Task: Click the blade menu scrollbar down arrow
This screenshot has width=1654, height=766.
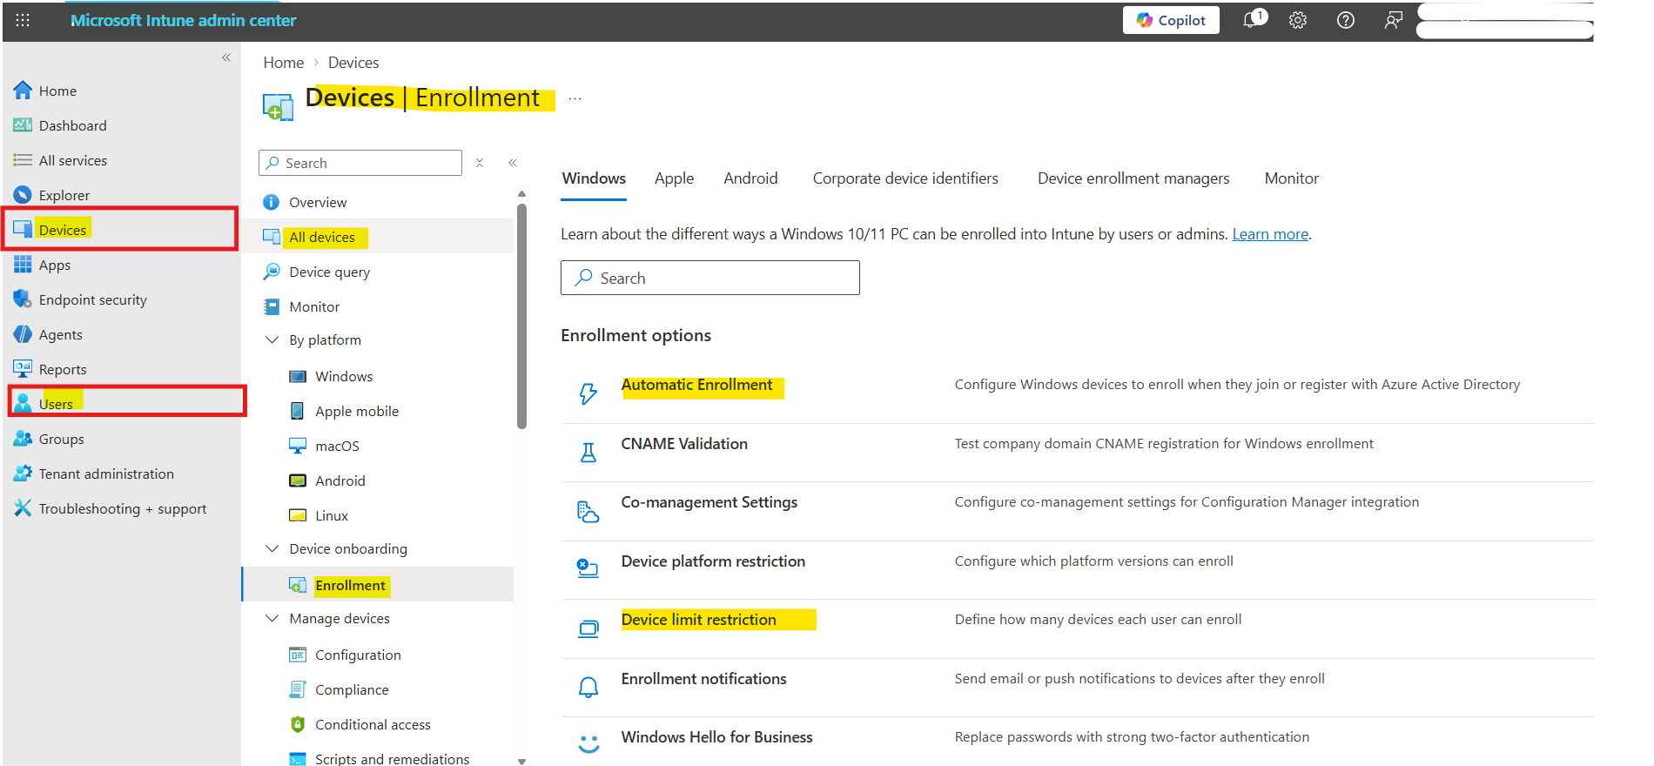Action: pyautogui.click(x=521, y=761)
